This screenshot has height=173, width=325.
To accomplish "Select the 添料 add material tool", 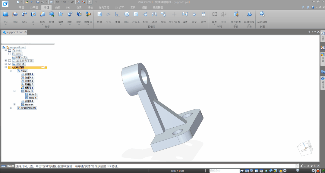I will pyautogui.click(x=70, y=17).
